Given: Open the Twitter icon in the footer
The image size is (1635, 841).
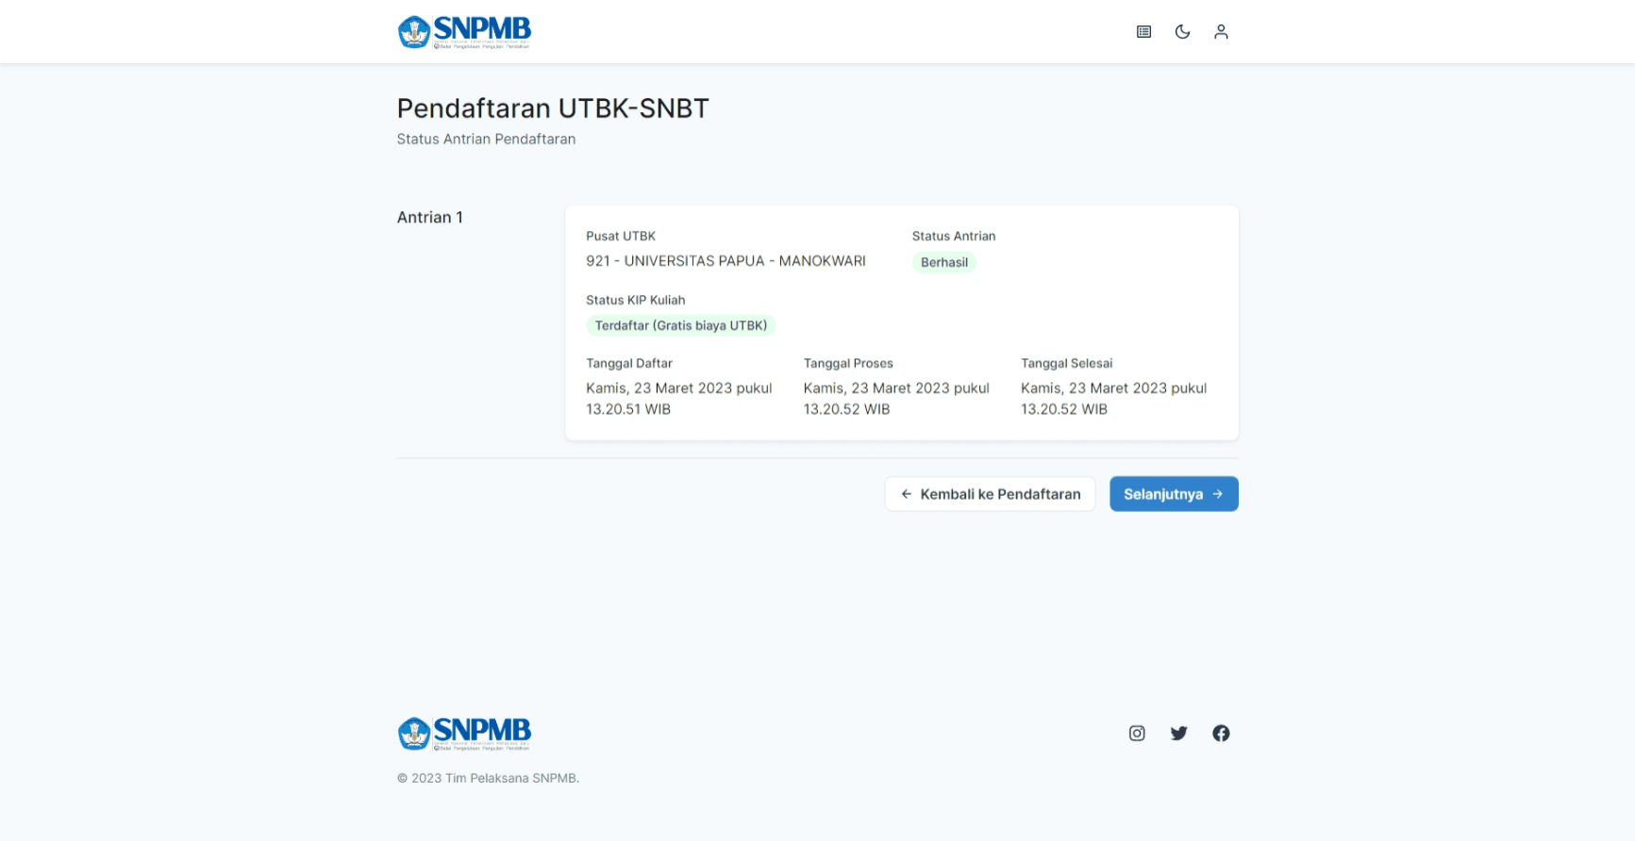Looking at the screenshot, I should pos(1178,734).
